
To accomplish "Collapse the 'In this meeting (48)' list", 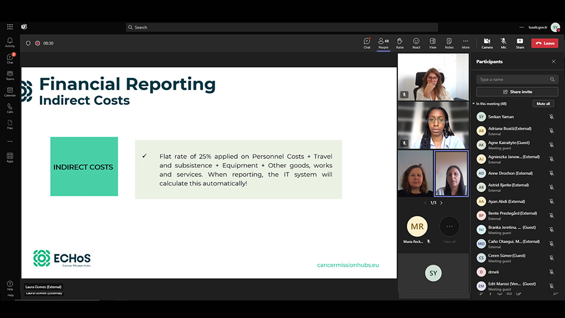I will click(x=474, y=104).
